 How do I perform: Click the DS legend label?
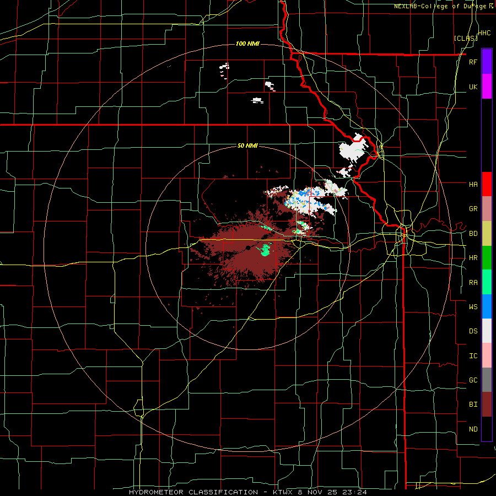coord(473,331)
